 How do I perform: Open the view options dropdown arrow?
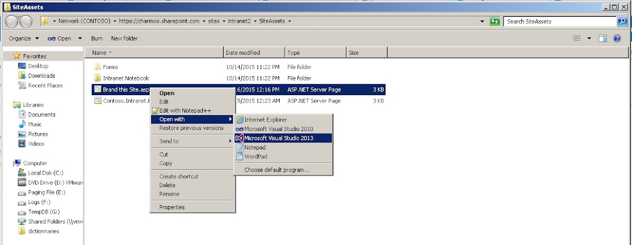(589, 38)
